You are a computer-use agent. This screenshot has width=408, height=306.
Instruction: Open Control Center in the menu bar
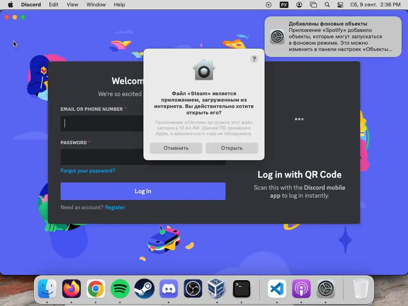point(340,5)
